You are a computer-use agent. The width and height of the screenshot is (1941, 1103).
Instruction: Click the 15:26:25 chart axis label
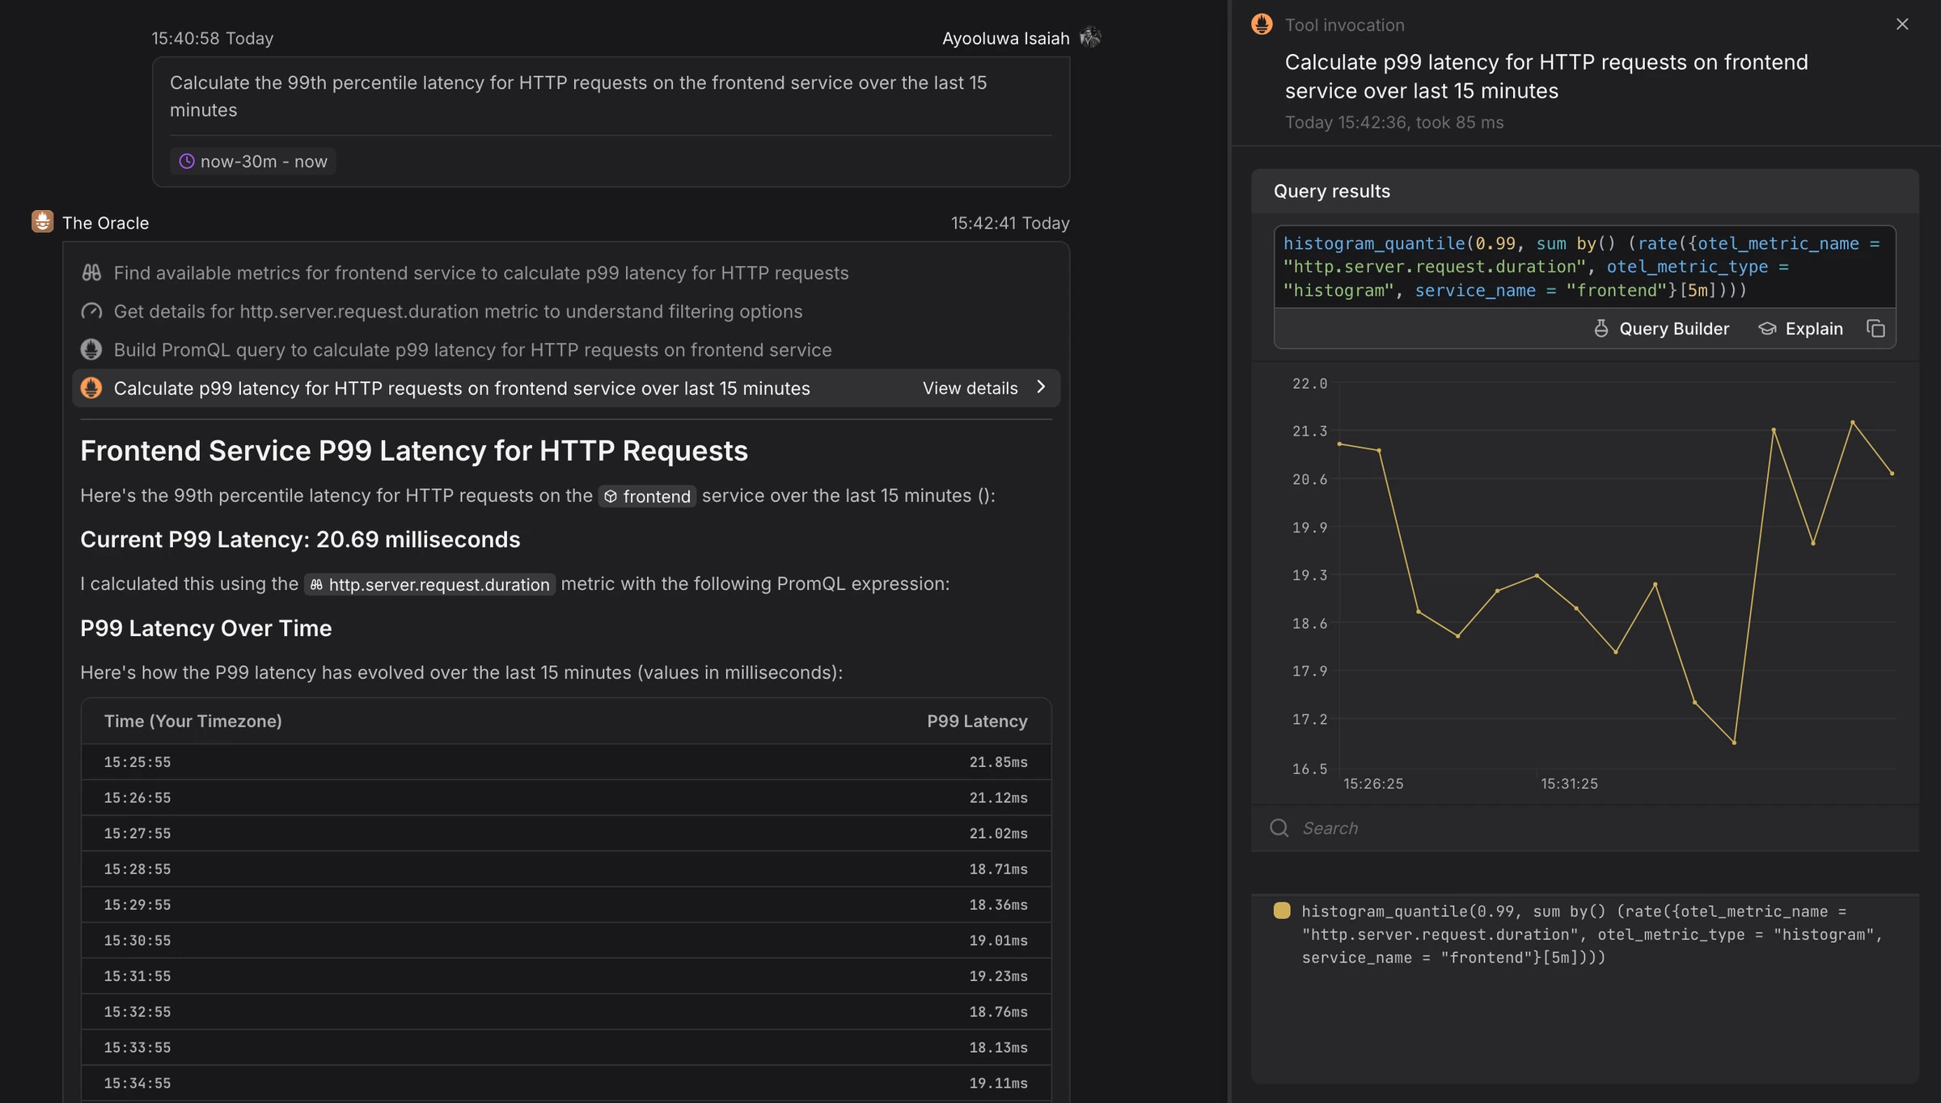[1373, 784]
